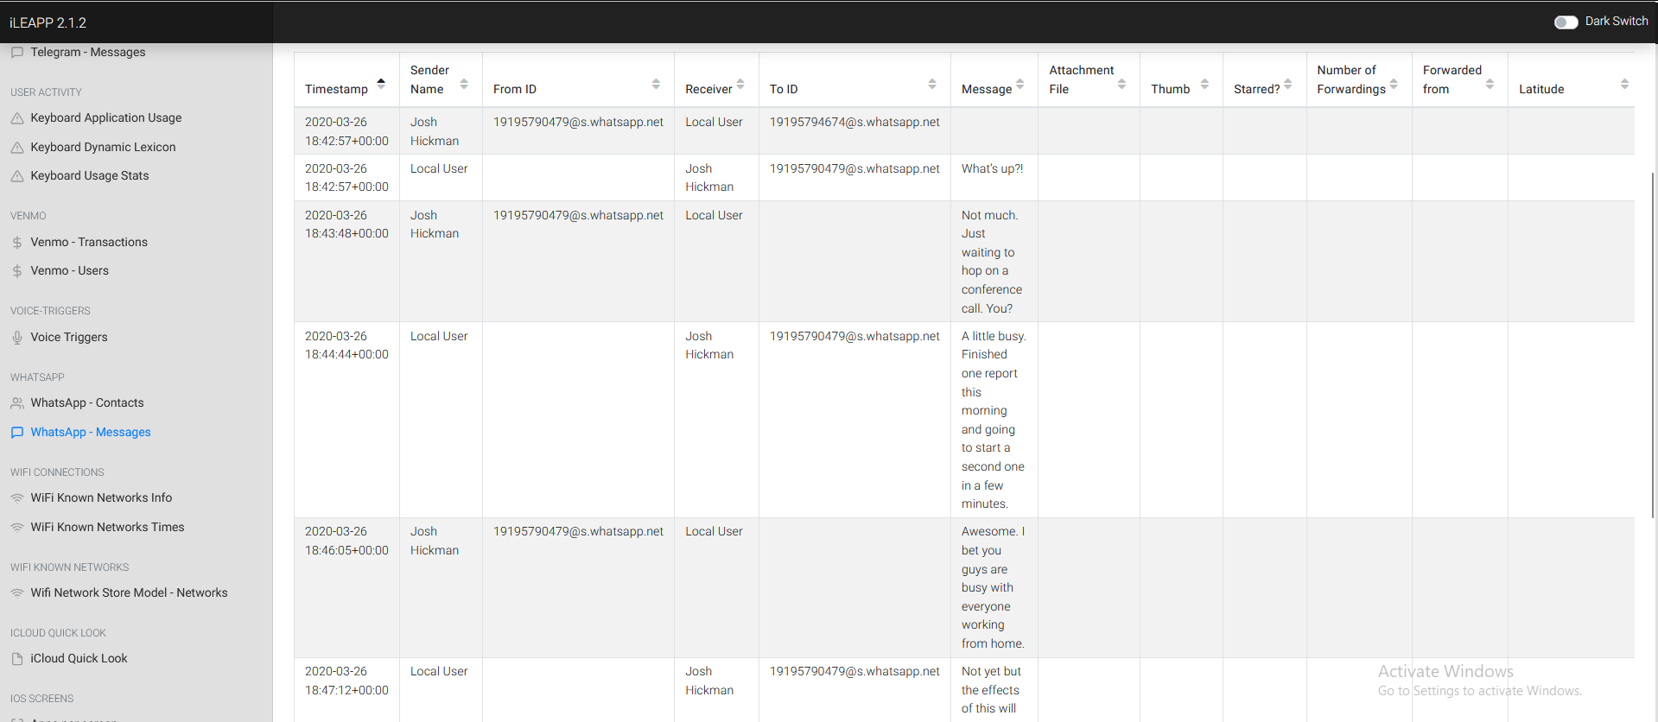The height and width of the screenshot is (722, 1658).
Task: Sort table by Latitude column
Action: point(1571,80)
